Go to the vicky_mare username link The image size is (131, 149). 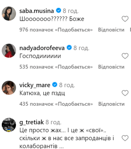pos(35,85)
